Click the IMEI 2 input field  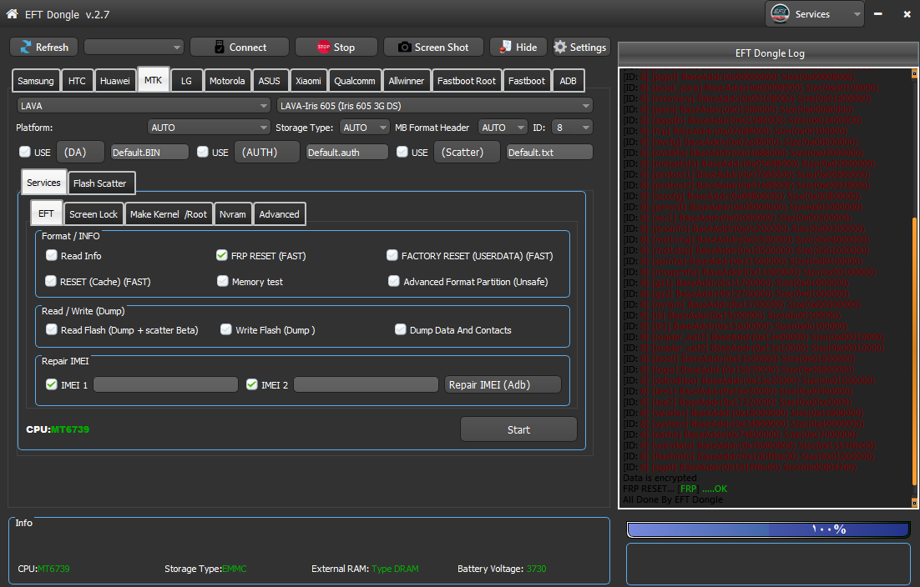366,384
